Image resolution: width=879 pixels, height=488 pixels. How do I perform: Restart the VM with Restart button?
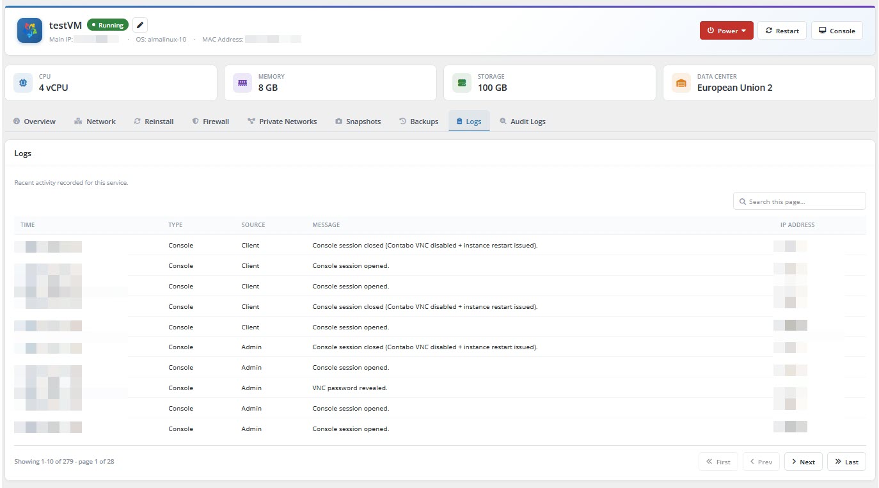pyautogui.click(x=782, y=31)
